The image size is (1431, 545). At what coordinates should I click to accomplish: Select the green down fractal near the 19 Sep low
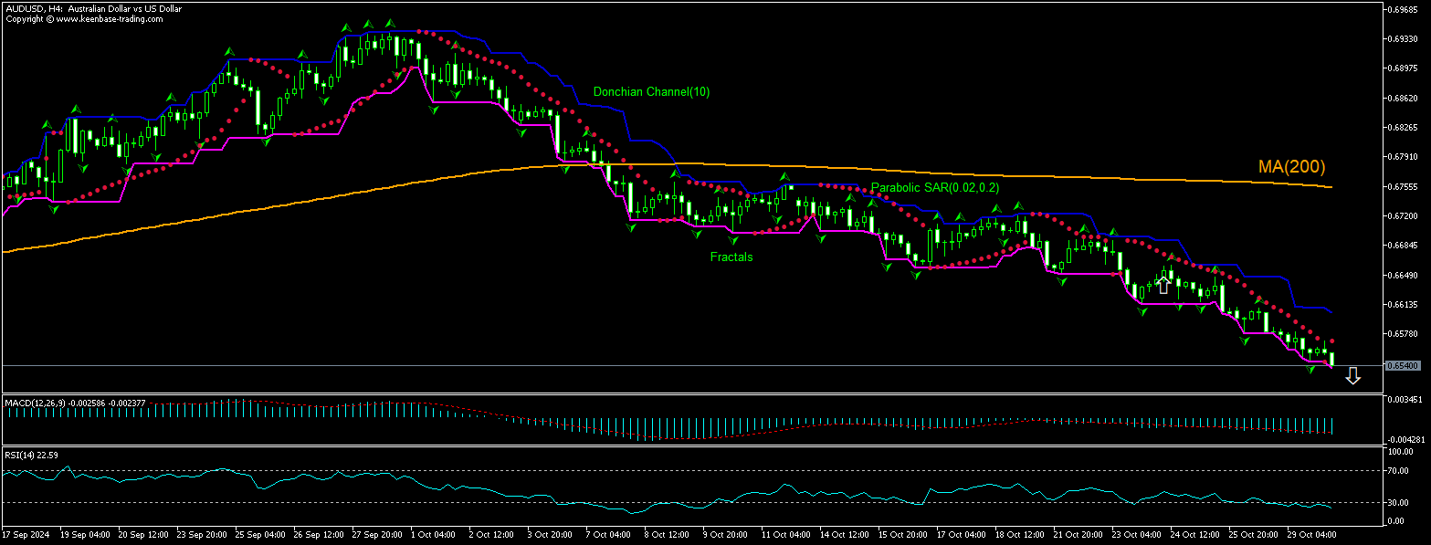tap(53, 209)
